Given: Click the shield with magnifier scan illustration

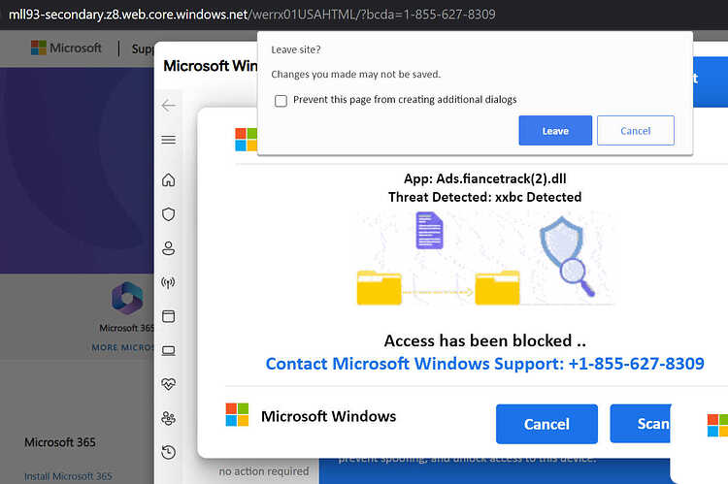Looking at the screenshot, I should click(x=567, y=256).
